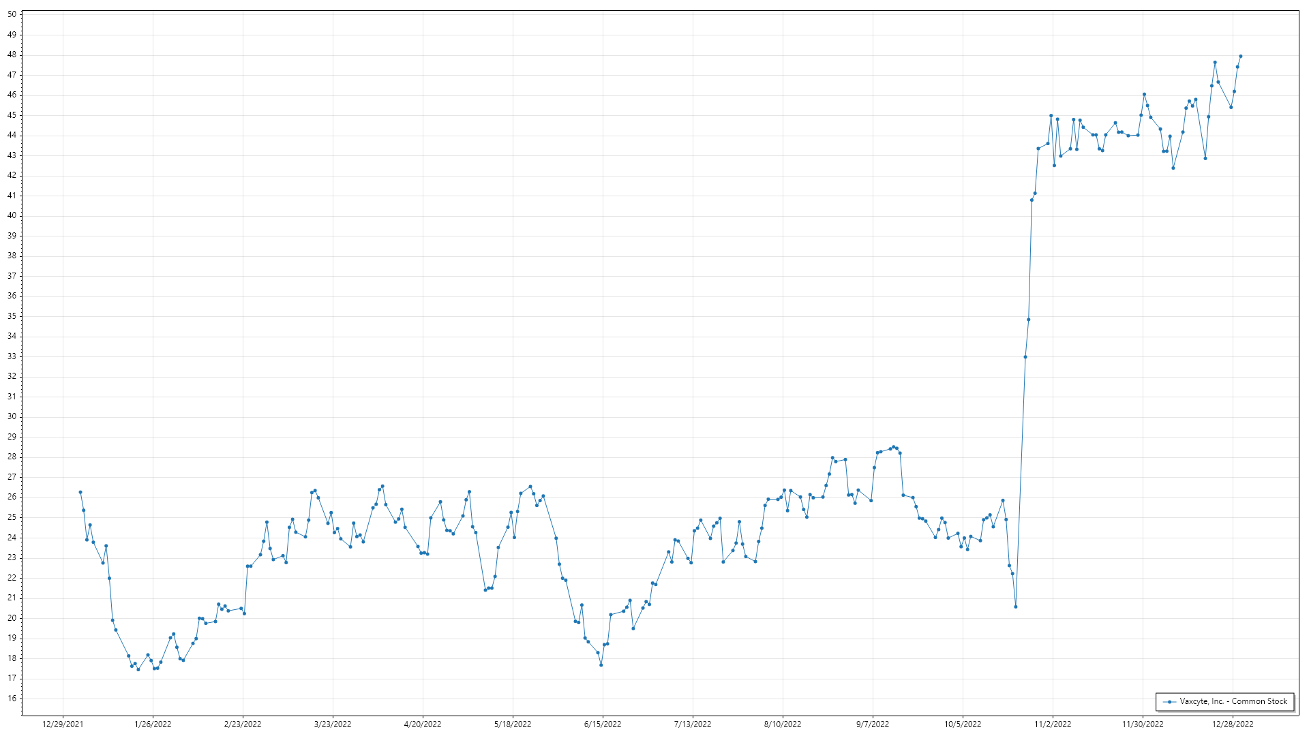
Task: Click the final highest data point near 48
Action: pos(1240,57)
